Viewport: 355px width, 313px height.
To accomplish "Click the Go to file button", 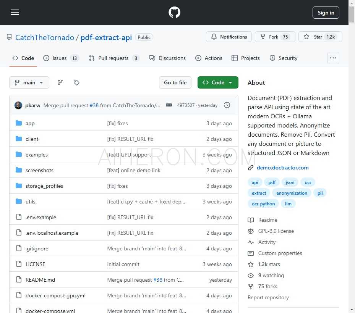I will 175,82.
